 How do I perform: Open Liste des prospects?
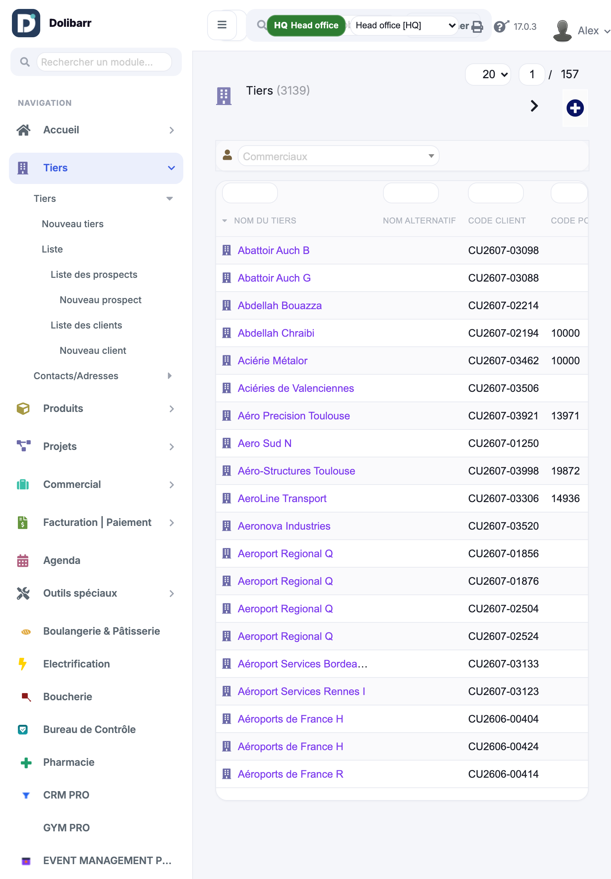tap(94, 275)
